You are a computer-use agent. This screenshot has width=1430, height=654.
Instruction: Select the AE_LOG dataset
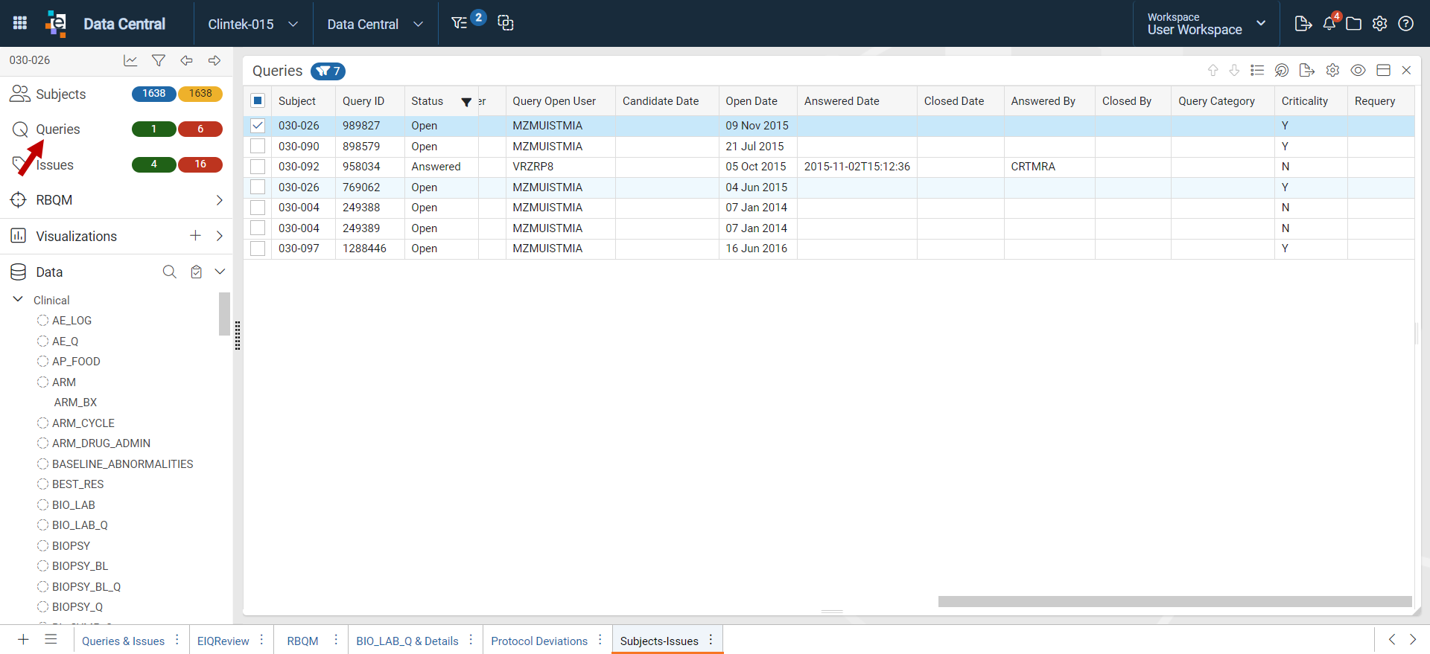tap(71, 321)
